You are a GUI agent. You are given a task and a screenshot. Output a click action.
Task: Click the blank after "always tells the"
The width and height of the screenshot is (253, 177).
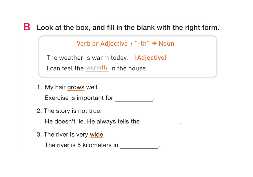[x=160, y=122]
